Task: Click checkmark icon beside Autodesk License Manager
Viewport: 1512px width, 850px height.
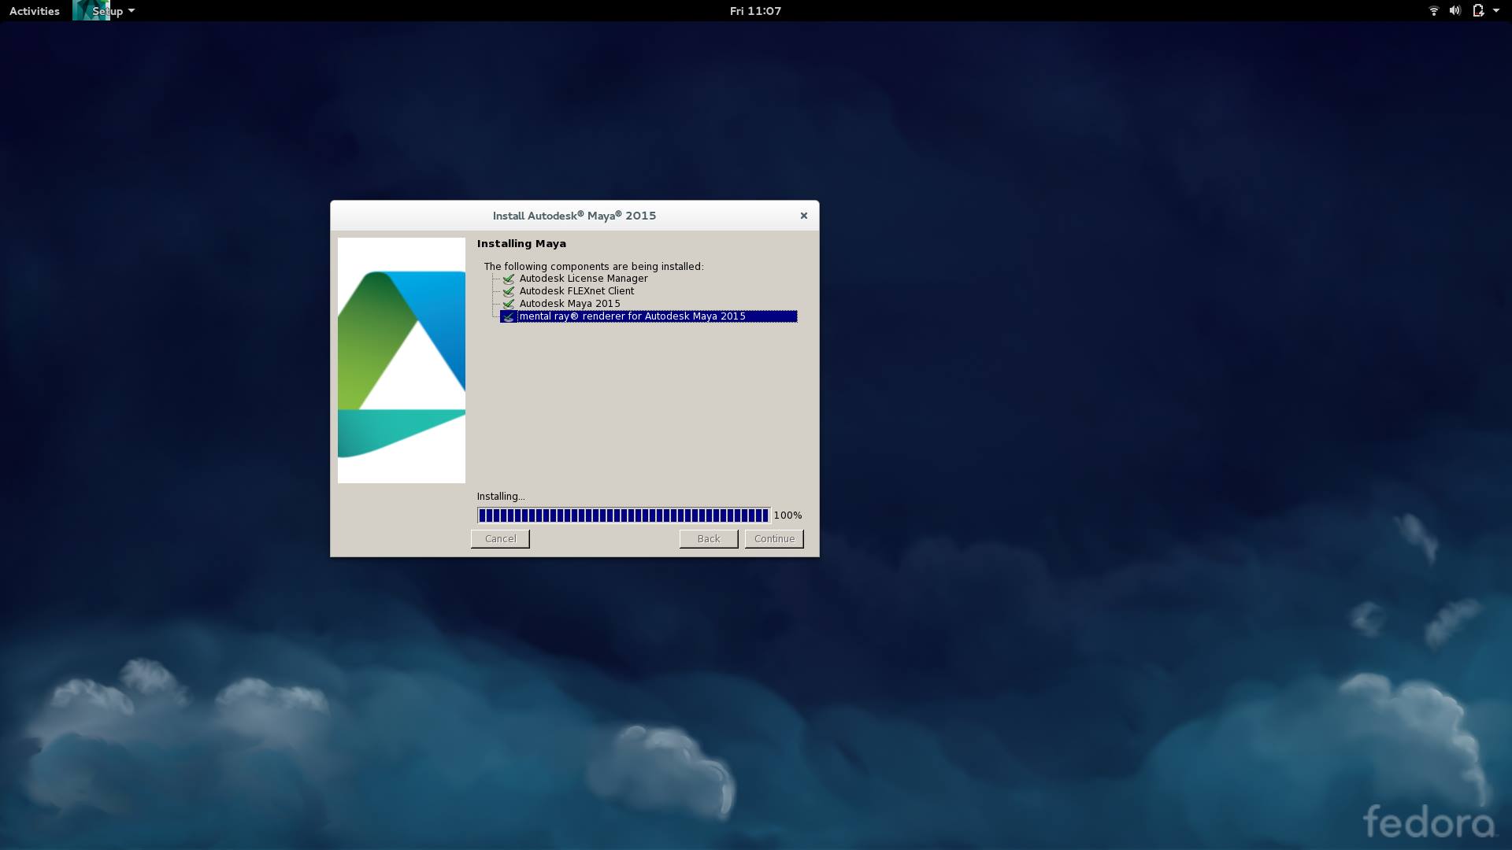Action: 509,279
